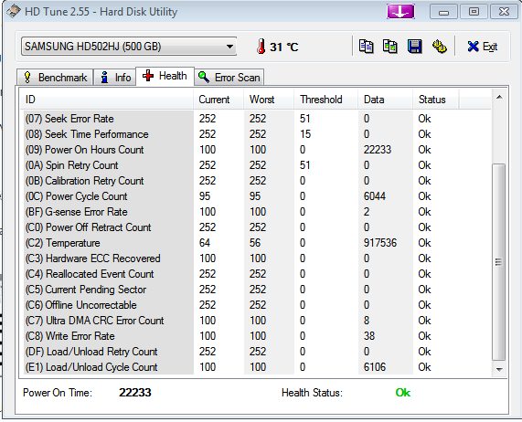Click the copy text to clipboard icon
Viewport: 522px width, 422px height.
366,47
